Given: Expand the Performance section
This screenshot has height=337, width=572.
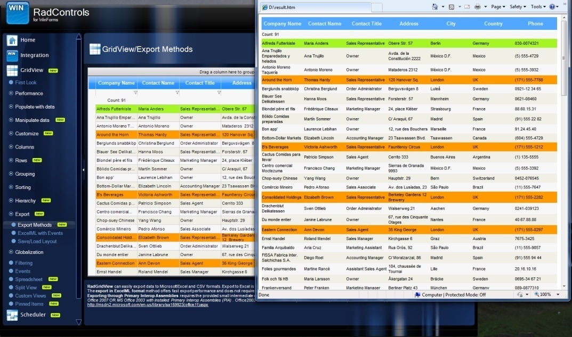Looking at the screenshot, I should point(11,93).
